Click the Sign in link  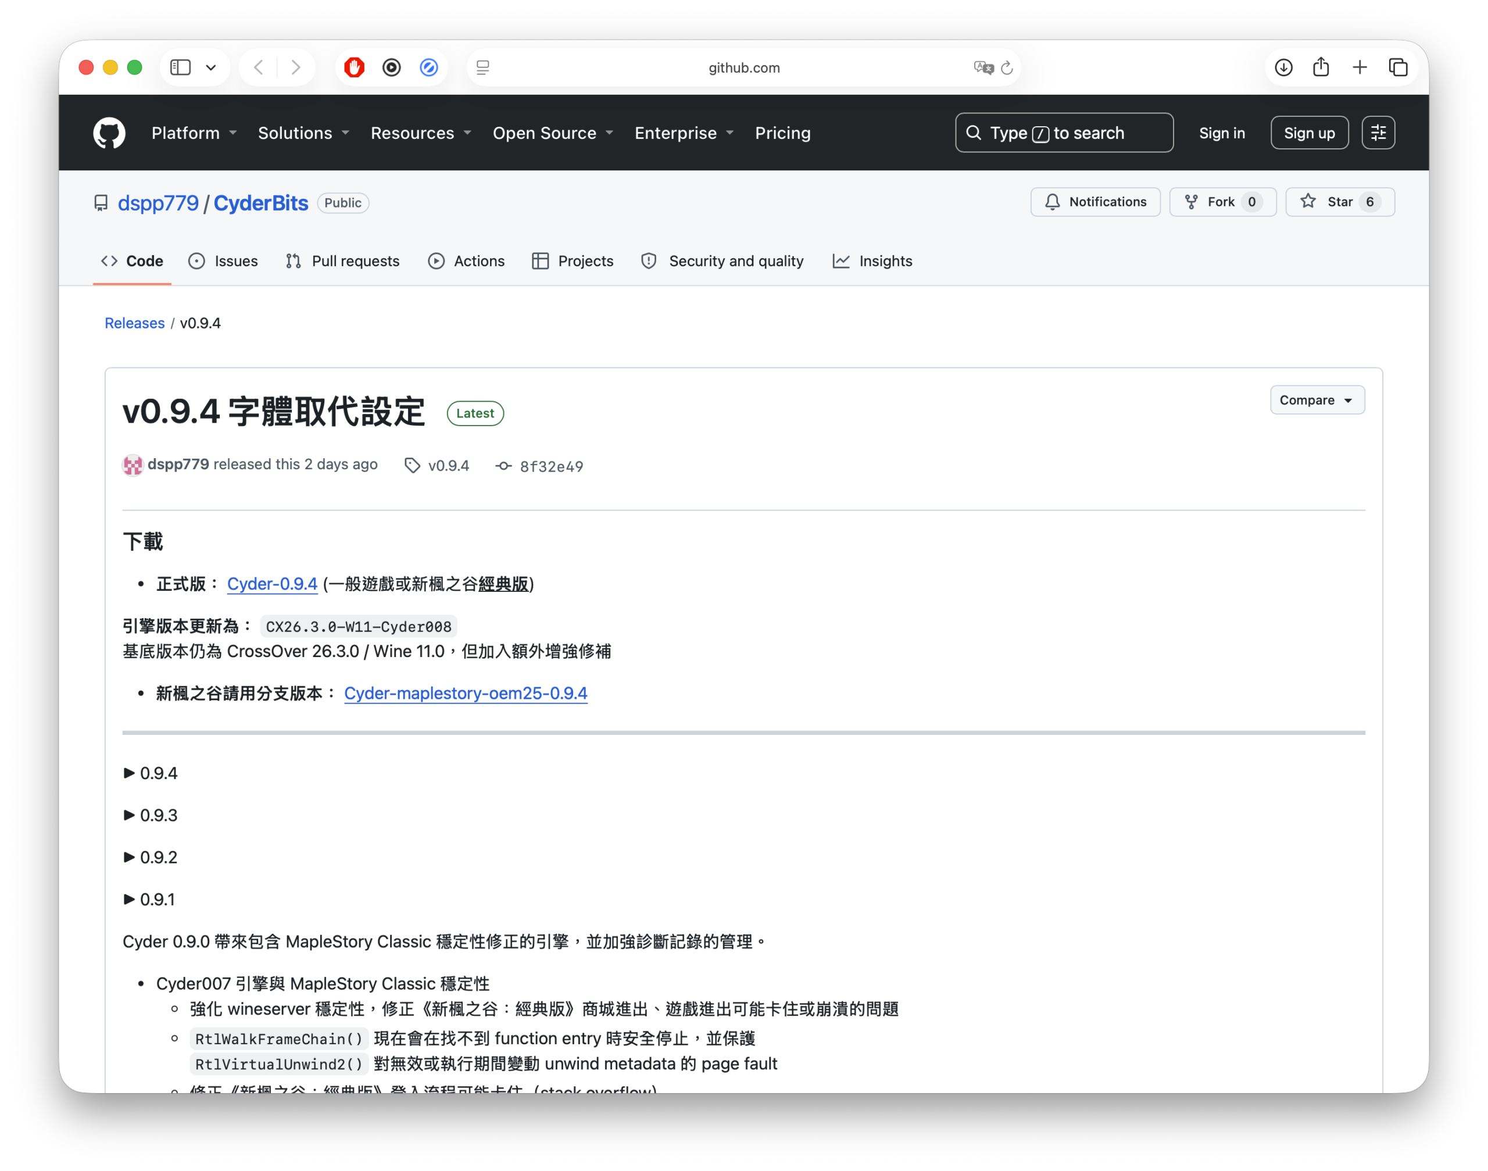coord(1222,133)
